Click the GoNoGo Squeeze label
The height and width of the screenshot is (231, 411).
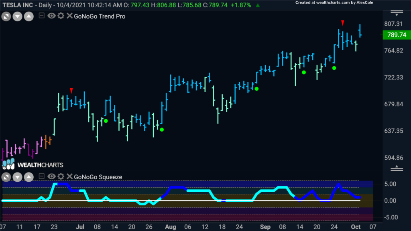click(x=98, y=177)
